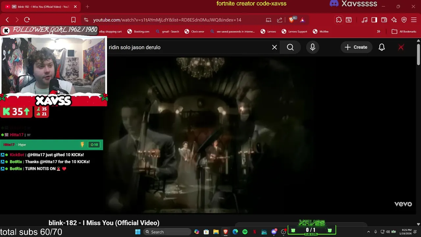The width and height of the screenshot is (421, 237).
Task: Open Copilot from the taskbar
Action: pyautogui.click(x=196, y=232)
